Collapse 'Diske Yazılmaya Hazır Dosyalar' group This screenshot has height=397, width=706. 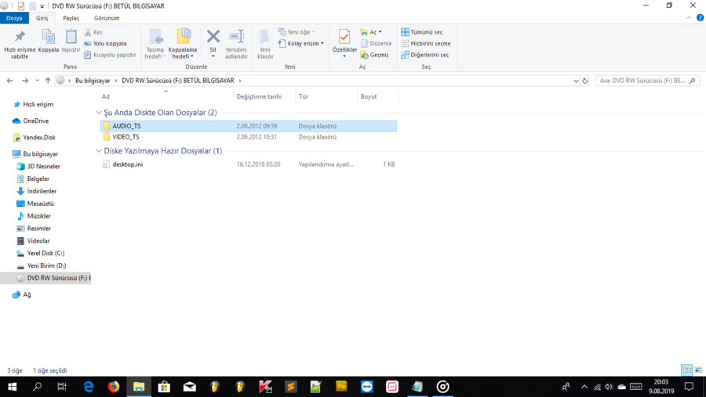point(99,151)
